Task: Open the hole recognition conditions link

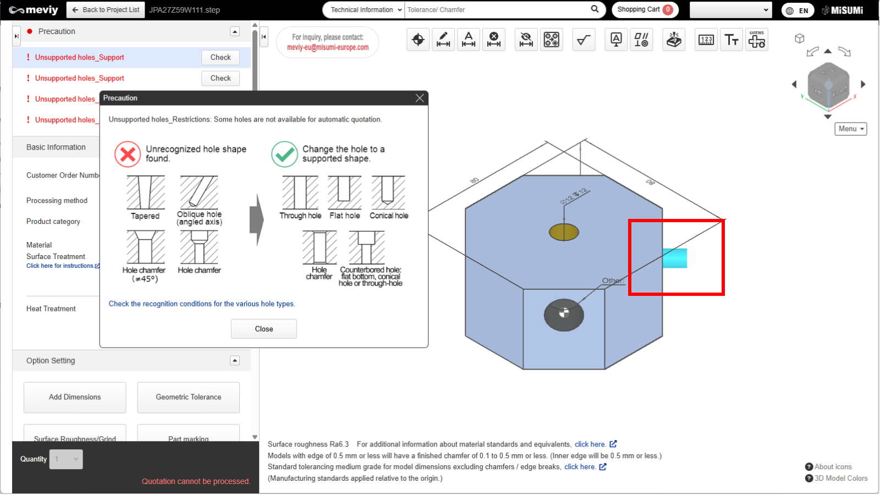Action: [x=201, y=304]
